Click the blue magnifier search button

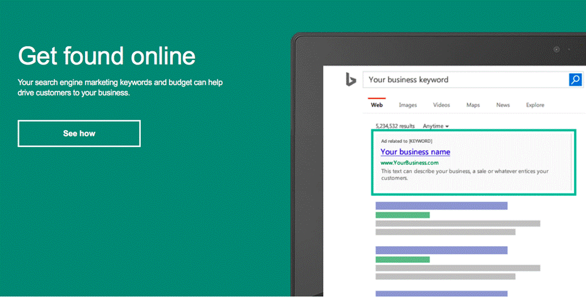(575, 80)
